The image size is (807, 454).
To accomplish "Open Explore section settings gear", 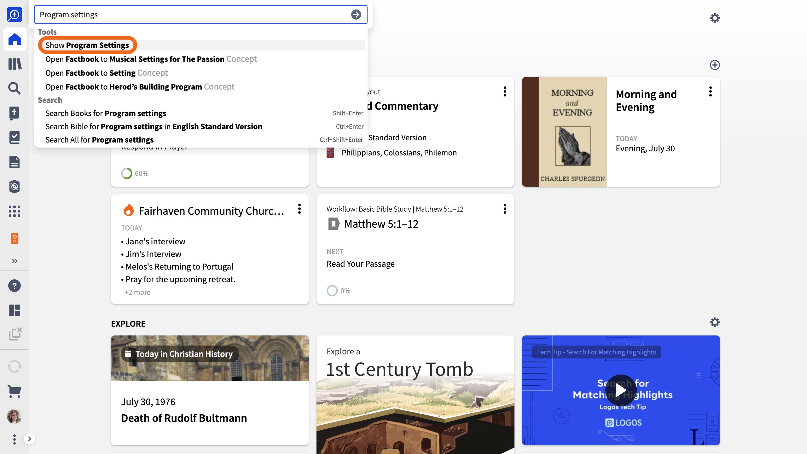I will point(715,322).
